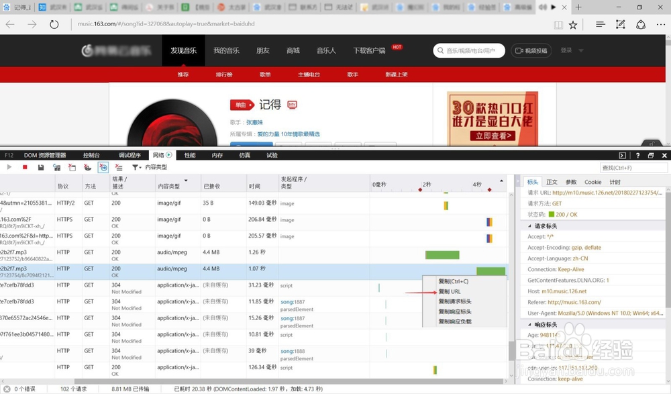Clear session entries list icon

coord(119,167)
